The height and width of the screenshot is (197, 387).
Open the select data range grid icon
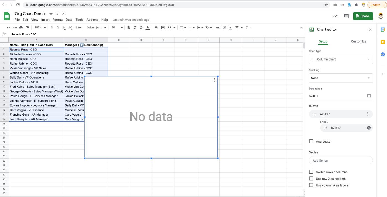coord(369,96)
